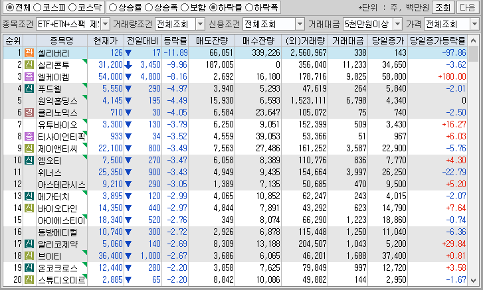This screenshot has width=483, height=290.
Task: Select the stock name 위너스
Action: (50, 173)
